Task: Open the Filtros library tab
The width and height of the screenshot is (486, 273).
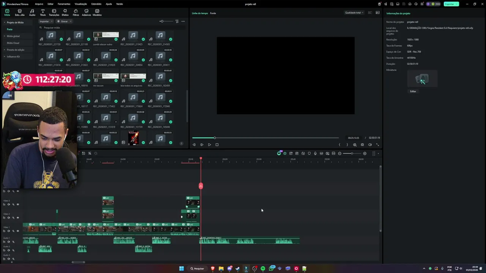Action: click(76, 13)
